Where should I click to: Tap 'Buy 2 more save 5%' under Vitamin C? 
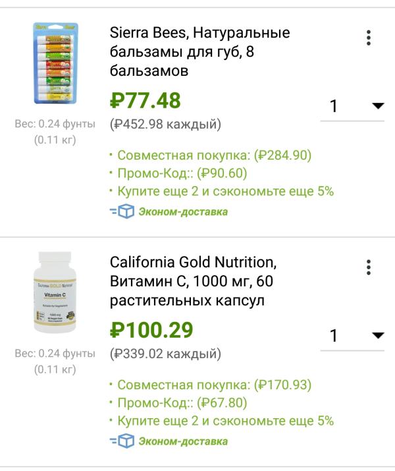(x=225, y=421)
